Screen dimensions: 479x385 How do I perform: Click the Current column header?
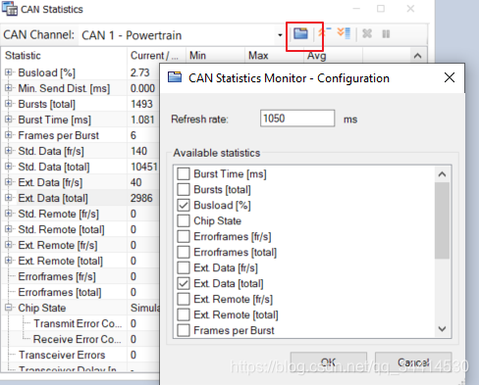156,56
